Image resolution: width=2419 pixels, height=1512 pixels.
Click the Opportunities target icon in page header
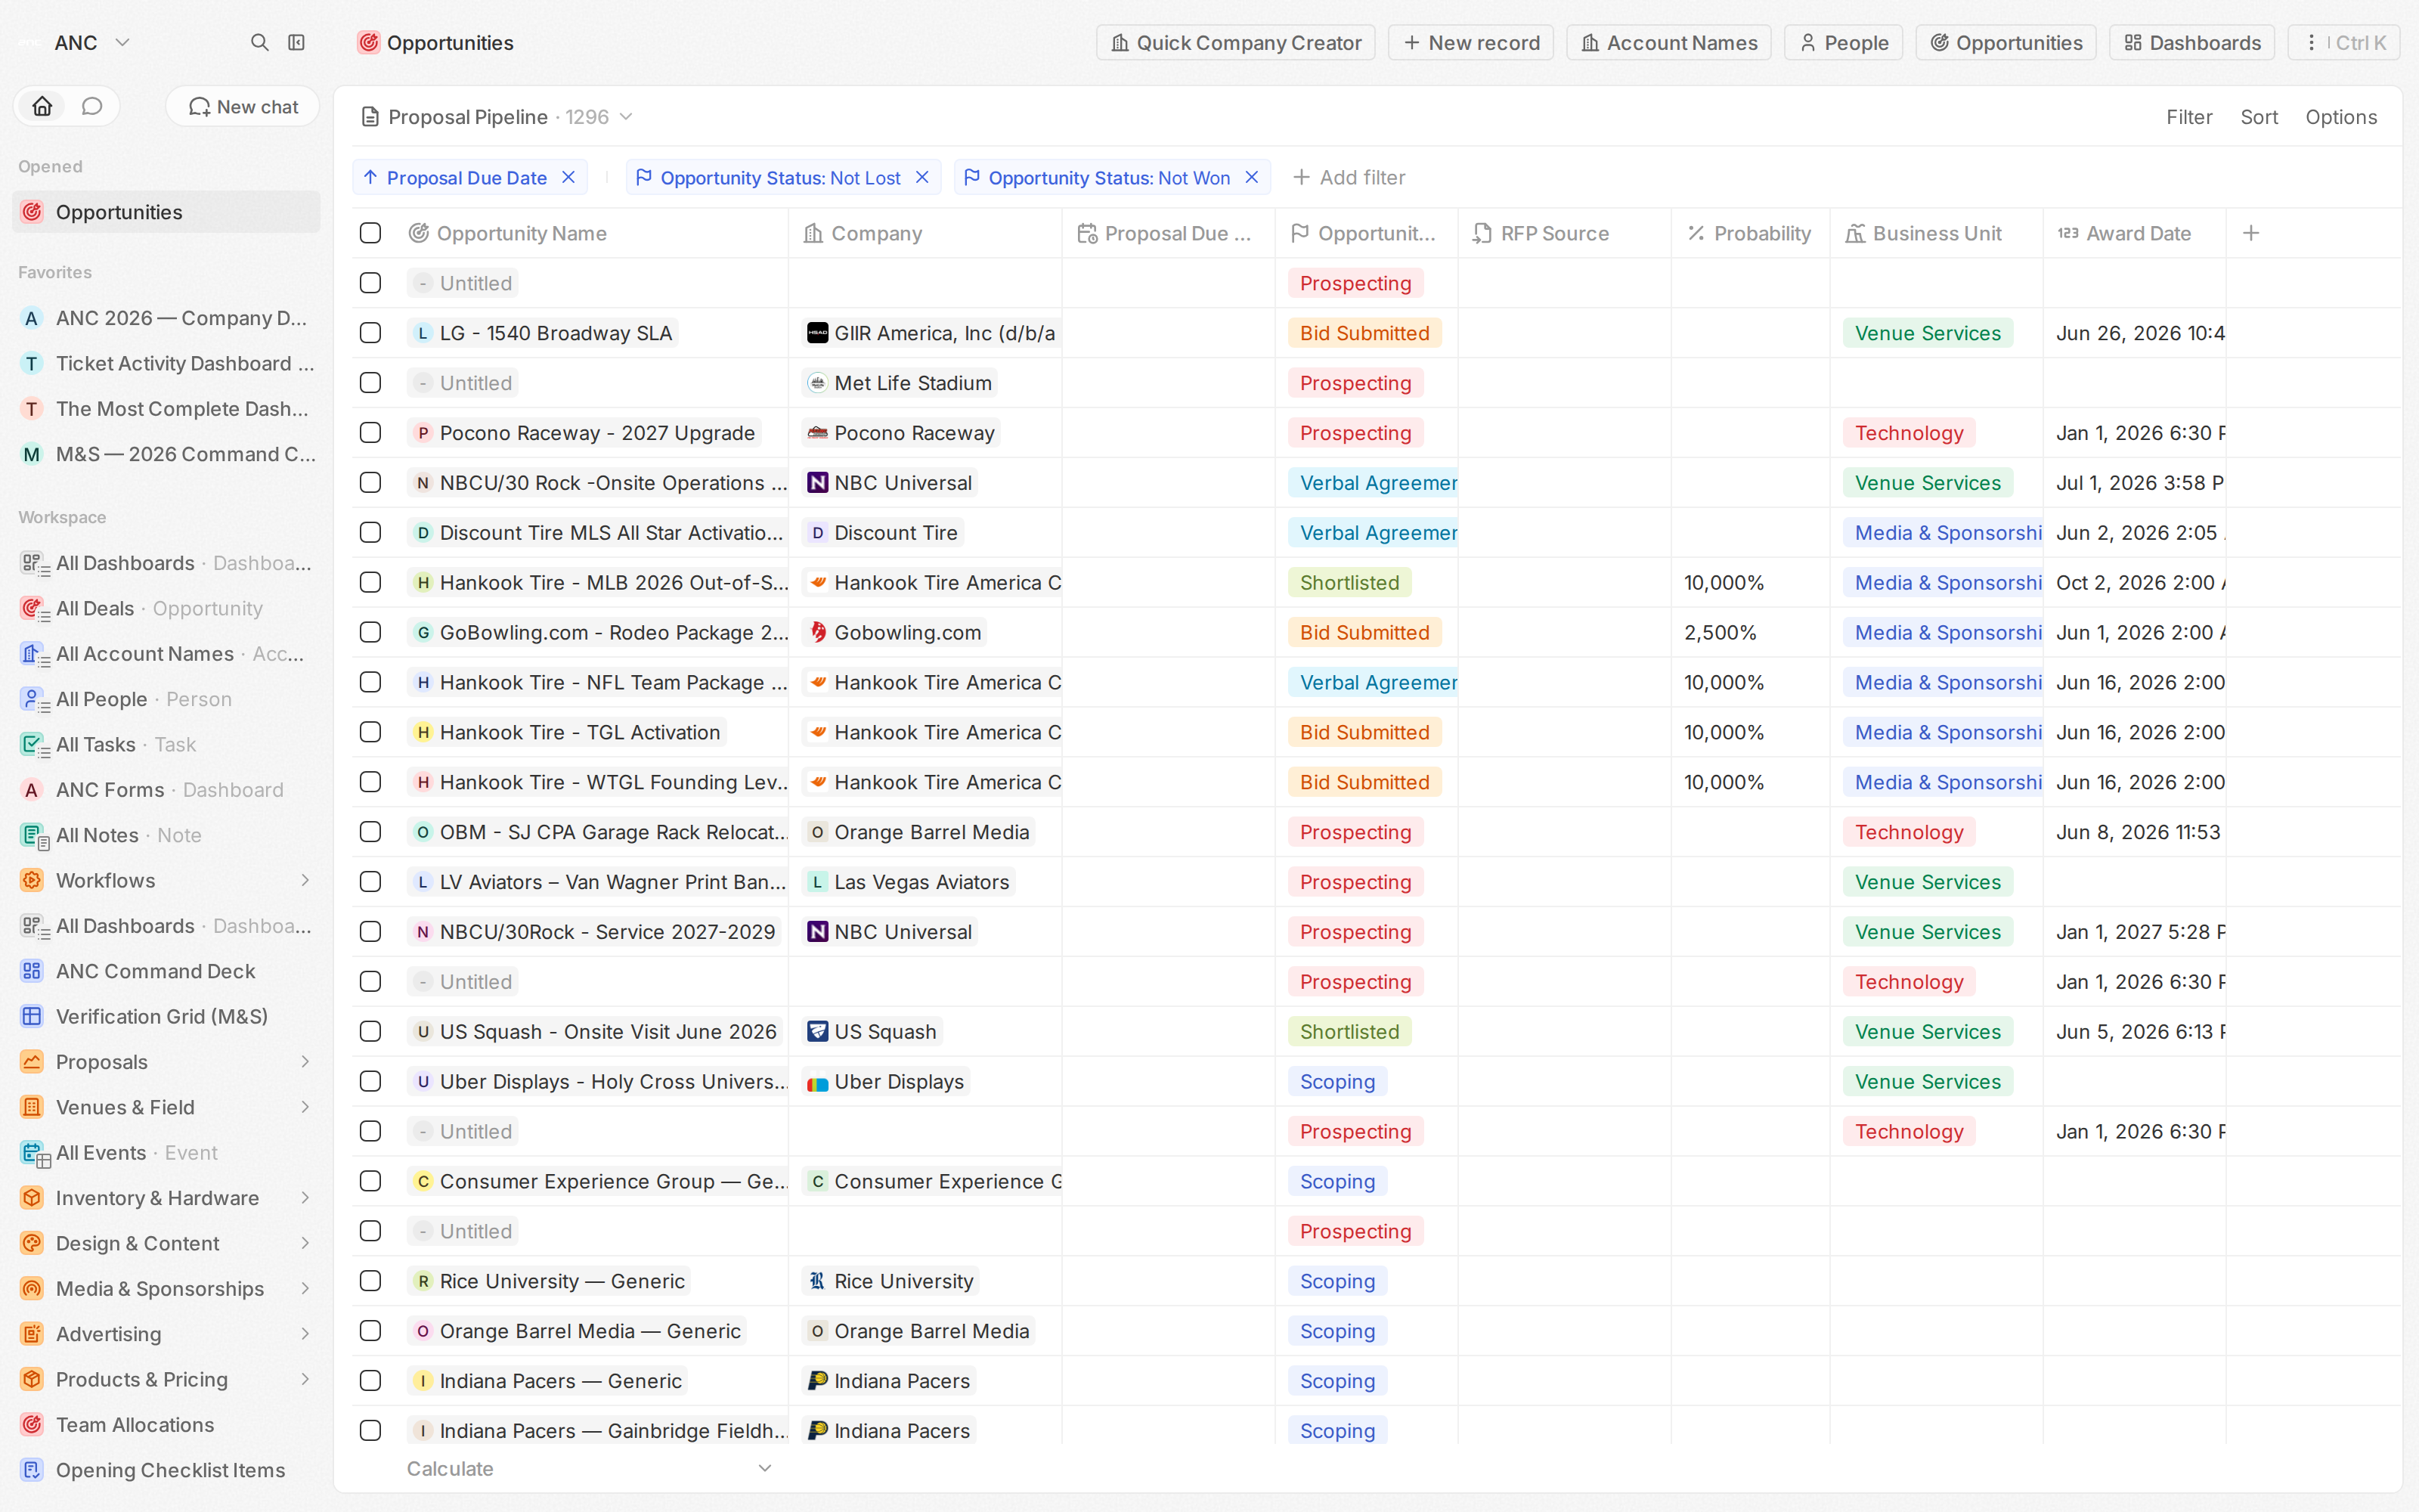click(369, 42)
